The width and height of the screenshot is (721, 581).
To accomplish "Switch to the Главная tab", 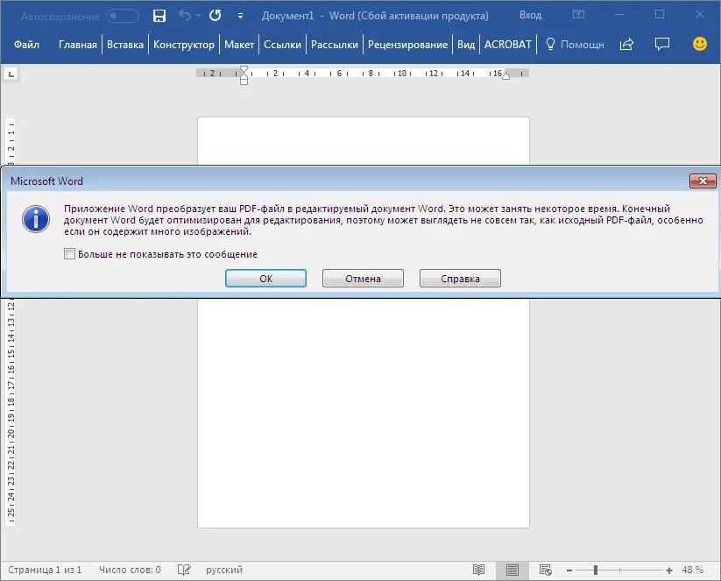I will tap(78, 45).
